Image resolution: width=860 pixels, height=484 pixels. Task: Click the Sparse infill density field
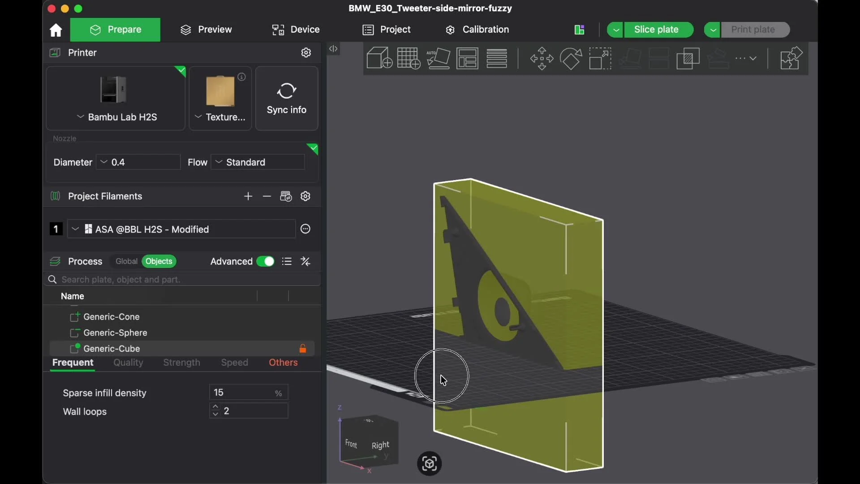click(x=249, y=393)
